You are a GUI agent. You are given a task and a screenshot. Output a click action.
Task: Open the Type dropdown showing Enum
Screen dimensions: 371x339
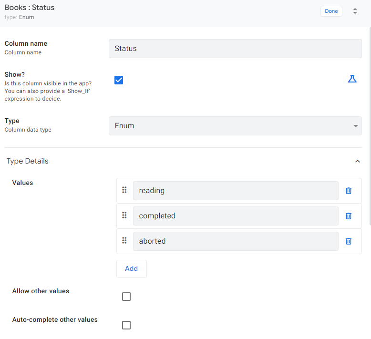tap(235, 126)
